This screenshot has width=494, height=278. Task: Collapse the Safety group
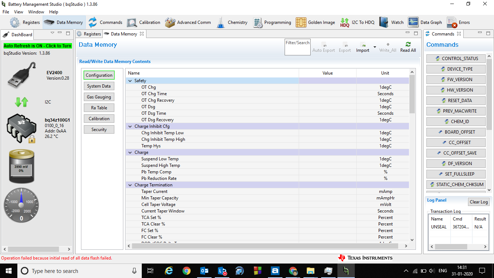[130, 81]
